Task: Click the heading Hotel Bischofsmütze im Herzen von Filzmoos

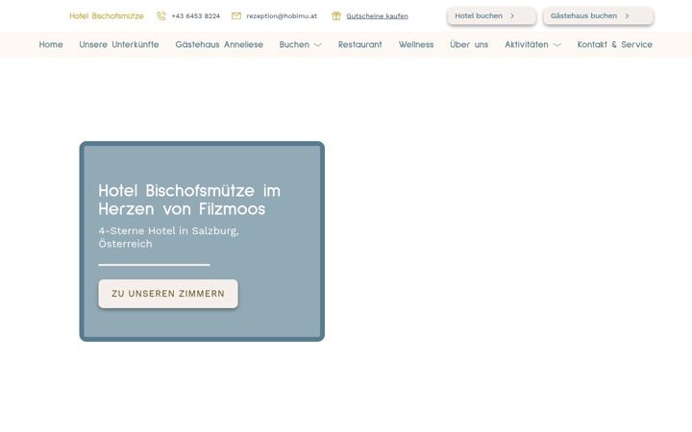Action: coord(189,200)
